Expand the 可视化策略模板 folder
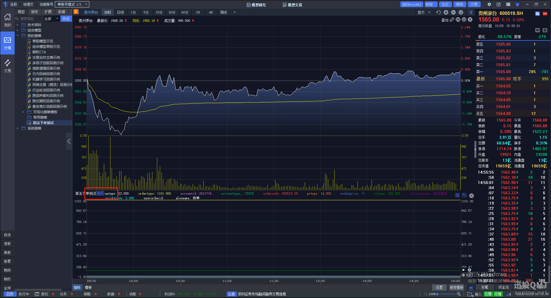Viewport: 551px width, 298px height. (23, 112)
